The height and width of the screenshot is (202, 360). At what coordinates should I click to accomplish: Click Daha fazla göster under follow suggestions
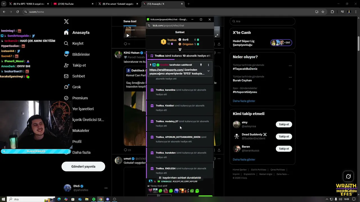click(x=244, y=160)
